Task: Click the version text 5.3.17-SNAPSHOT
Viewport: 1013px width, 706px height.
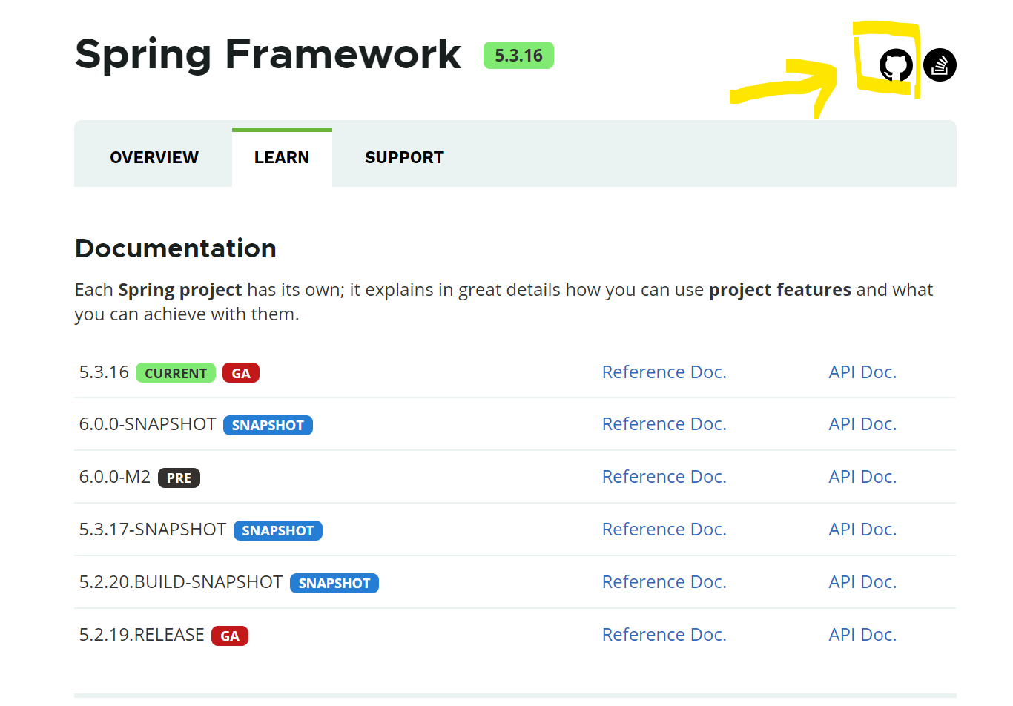Action: [x=153, y=529]
